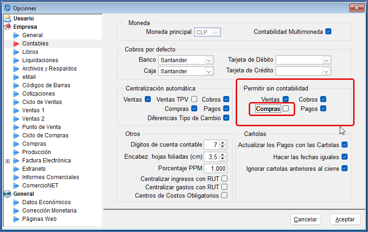Click the arrow icon beside Libros
Image resolution: width=368 pixels, height=232 pixels.
coord(16,52)
